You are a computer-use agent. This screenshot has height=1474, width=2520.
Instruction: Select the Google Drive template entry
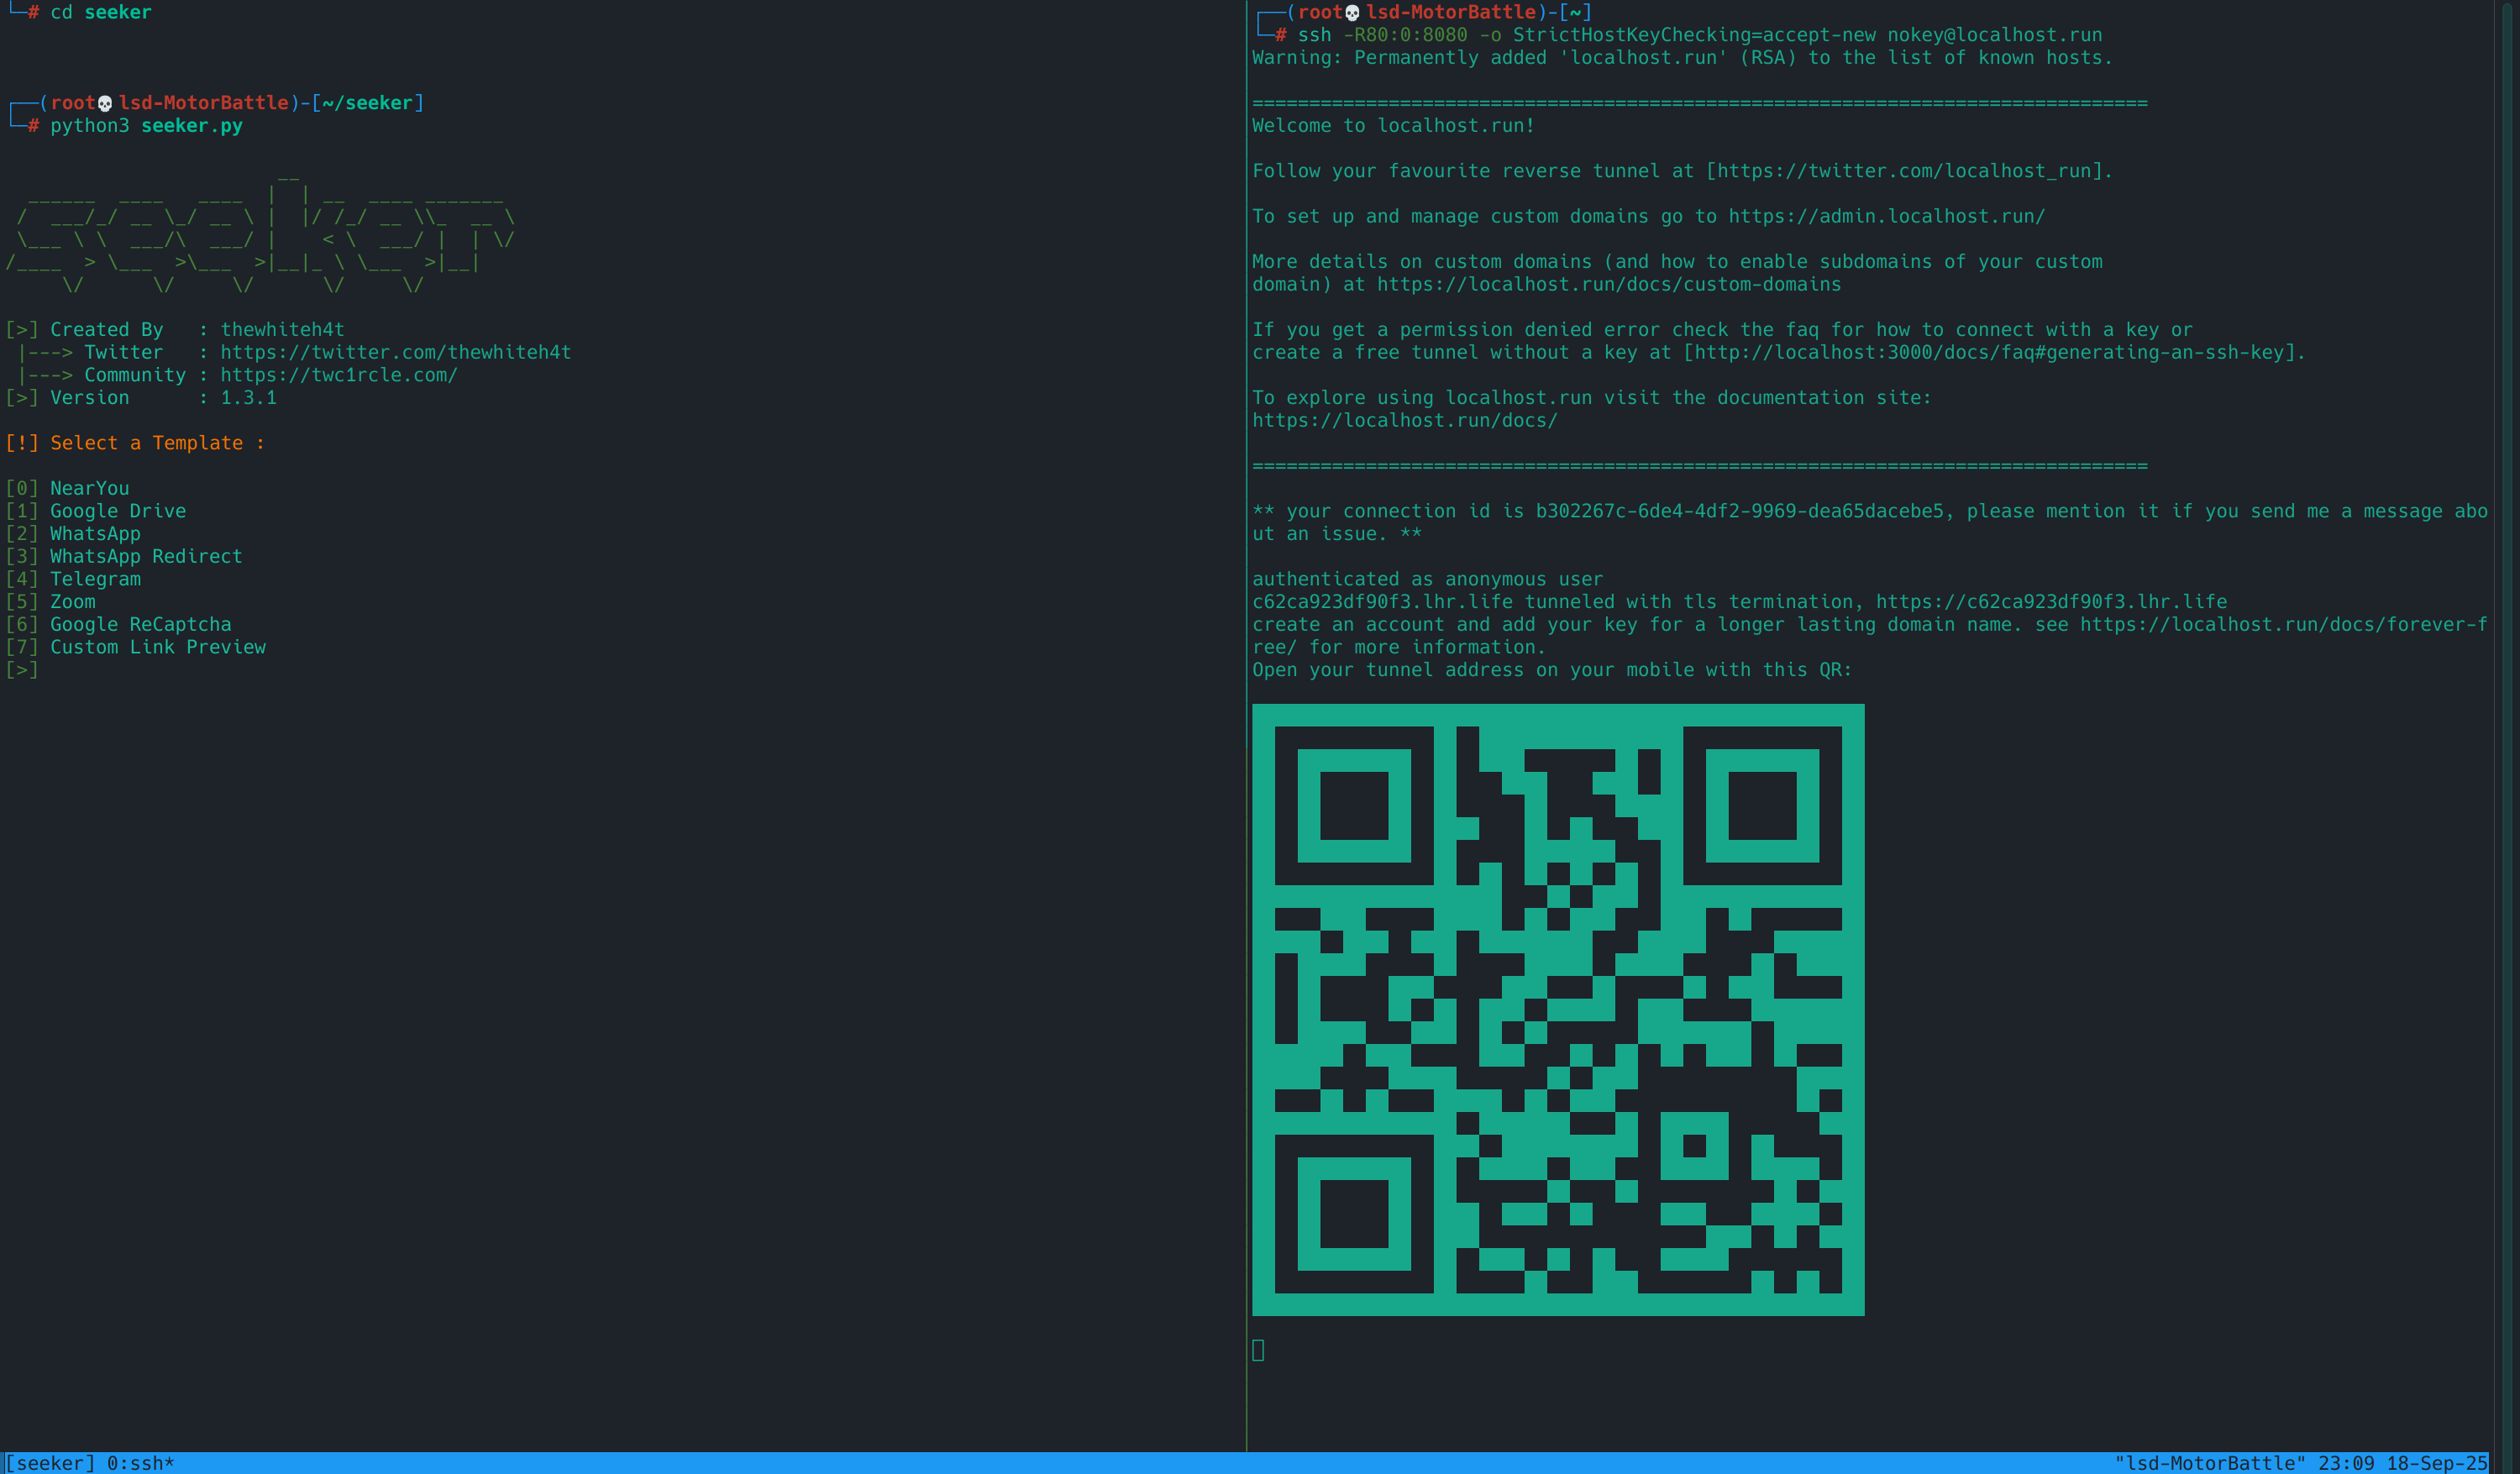(x=117, y=511)
